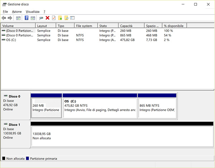Click the Forward arrow toolbar icon
The height and width of the screenshot is (168, 215).
click(10, 18)
